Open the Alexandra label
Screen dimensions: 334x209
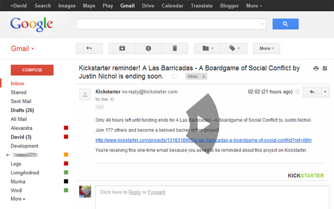tap(21, 128)
